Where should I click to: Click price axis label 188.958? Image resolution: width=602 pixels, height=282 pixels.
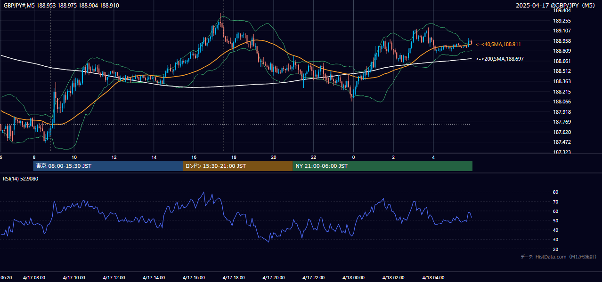click(562, 41)
